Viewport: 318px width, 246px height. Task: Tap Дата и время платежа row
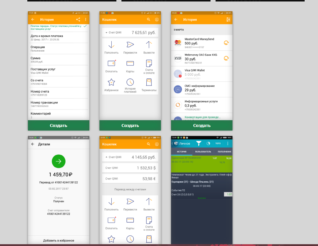click(58, 37)
